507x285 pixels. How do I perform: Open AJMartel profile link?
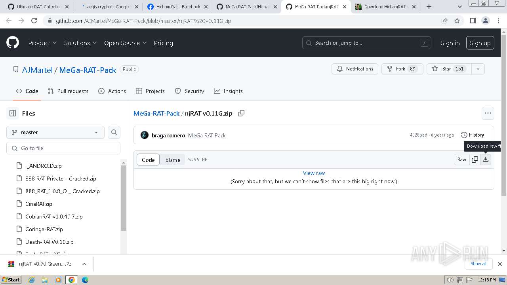37,70
